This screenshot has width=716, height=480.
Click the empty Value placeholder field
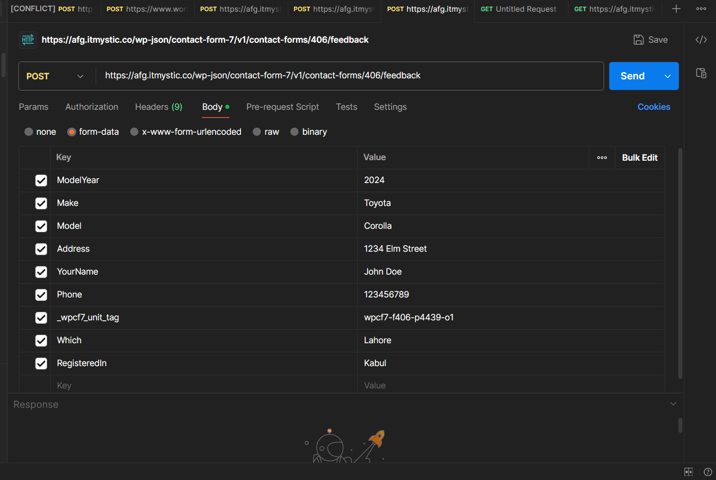pos(511,385)
